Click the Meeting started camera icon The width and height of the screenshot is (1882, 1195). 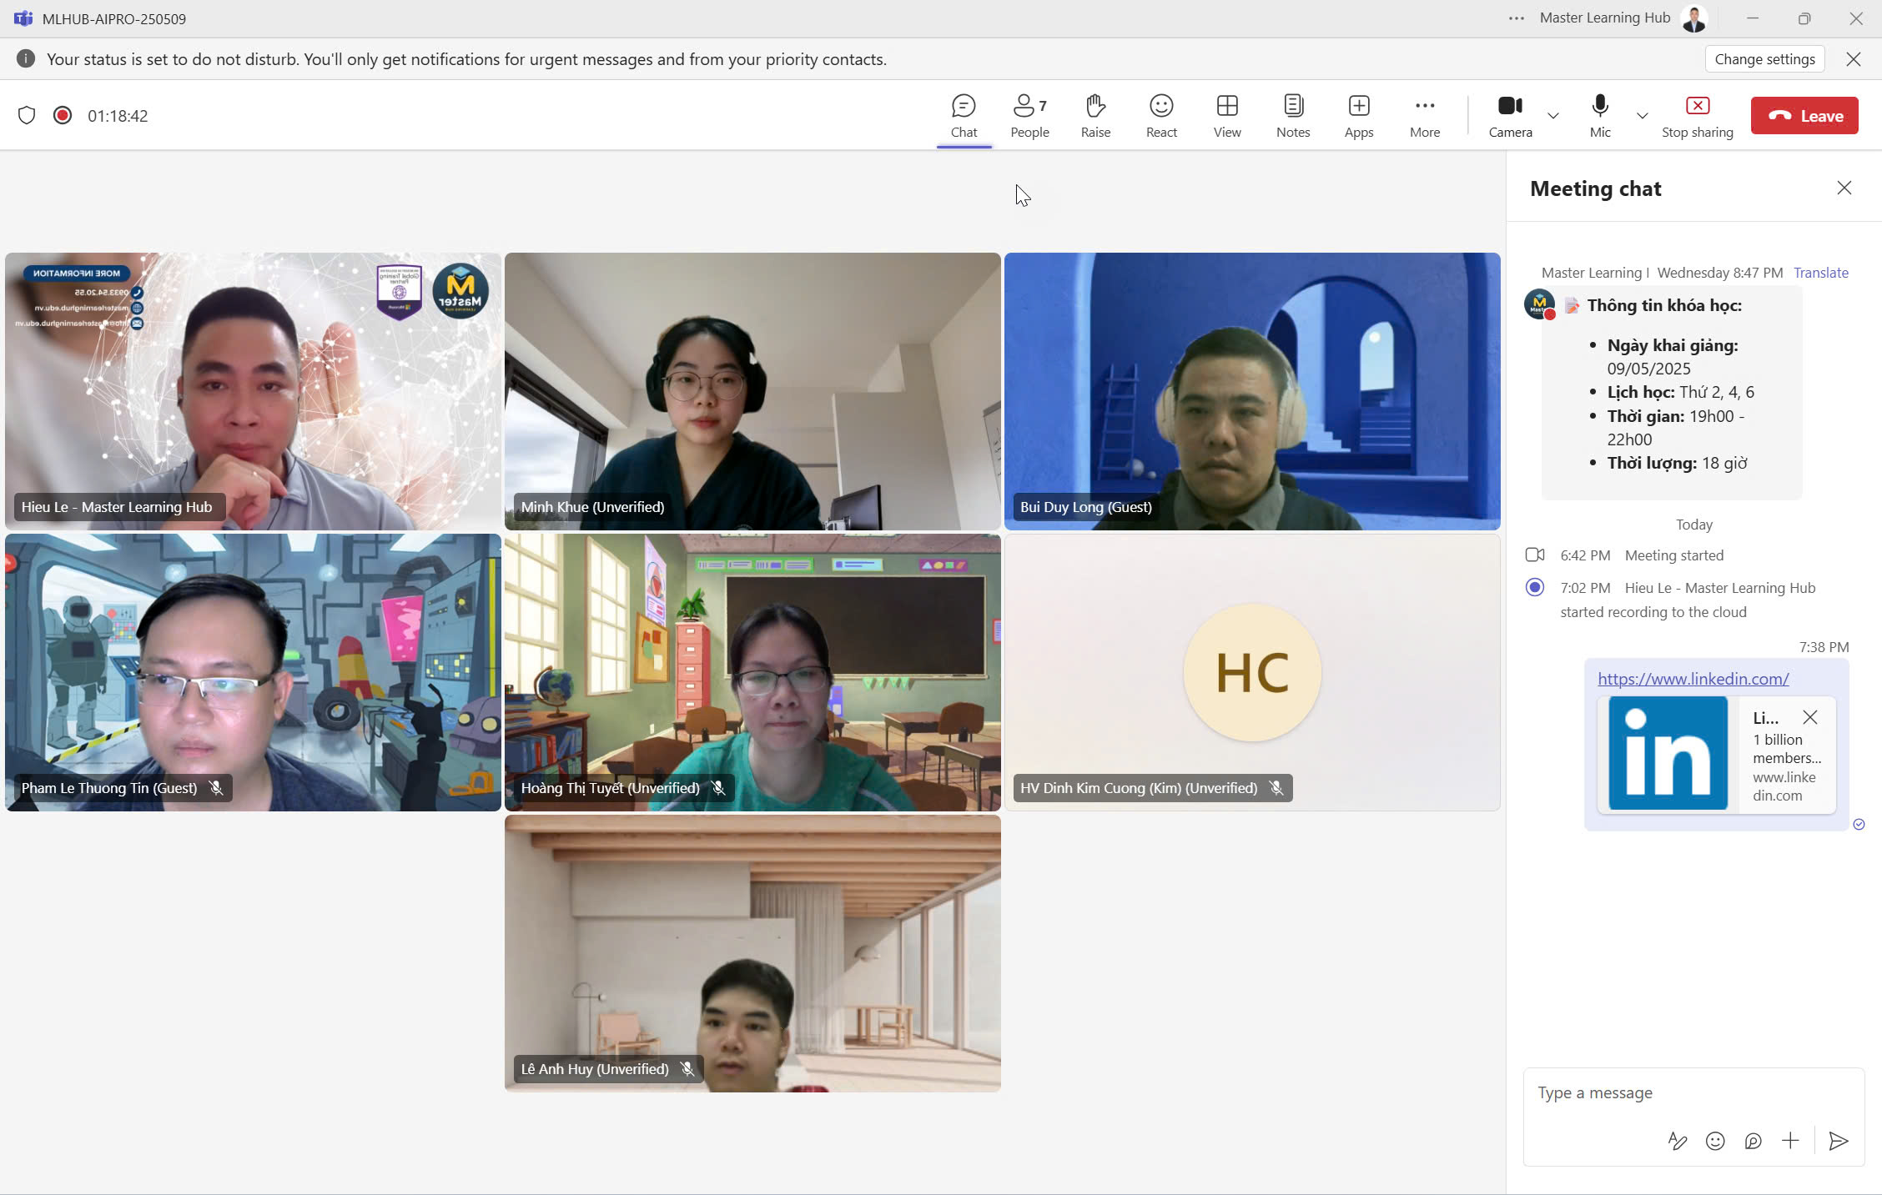tap(1535, 555)
